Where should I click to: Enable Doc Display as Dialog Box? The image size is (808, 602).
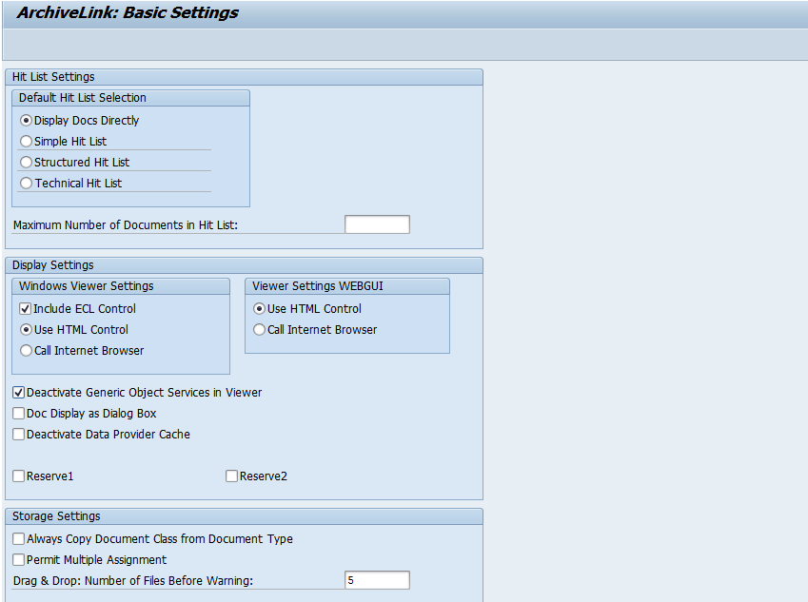tap(18, 414)
